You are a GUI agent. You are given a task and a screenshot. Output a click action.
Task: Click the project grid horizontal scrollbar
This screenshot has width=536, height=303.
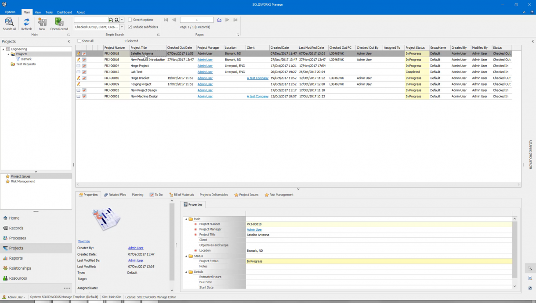(x=298, y=185)
